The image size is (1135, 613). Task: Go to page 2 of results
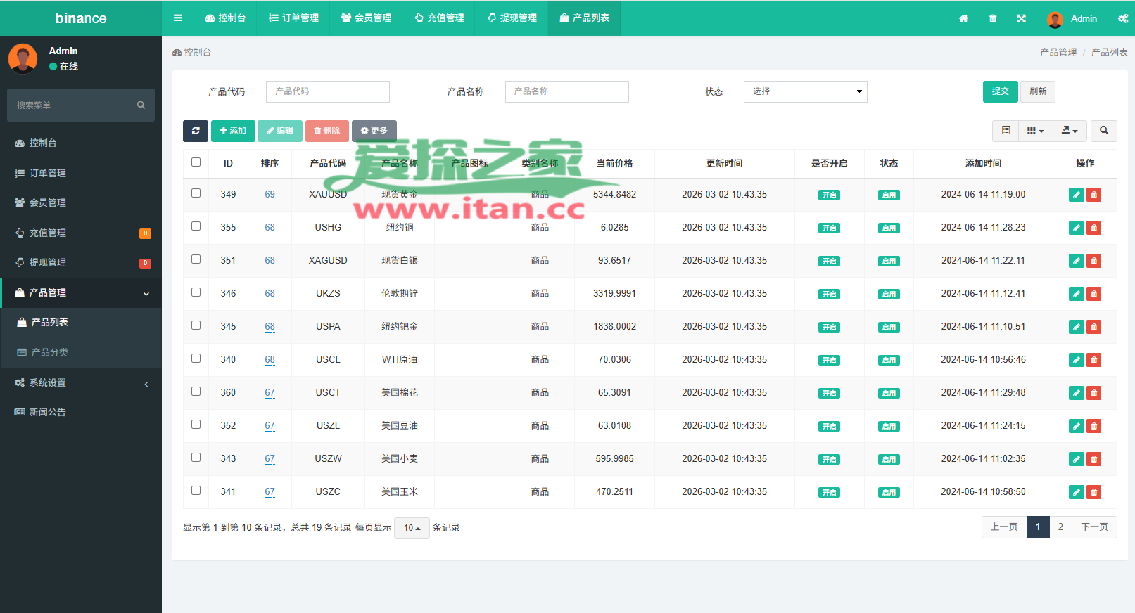click(1060, 527)
